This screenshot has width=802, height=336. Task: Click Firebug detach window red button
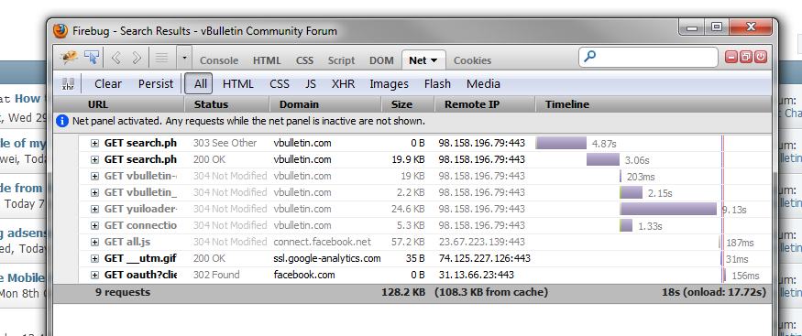pyautogui.click(x=746, y=57)
